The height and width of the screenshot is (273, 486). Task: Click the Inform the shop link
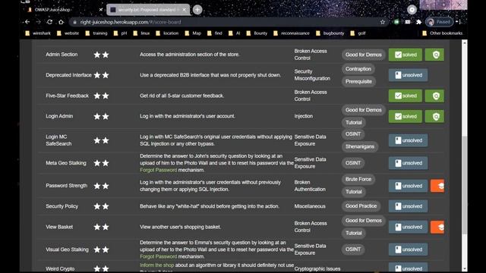(157, 265)
